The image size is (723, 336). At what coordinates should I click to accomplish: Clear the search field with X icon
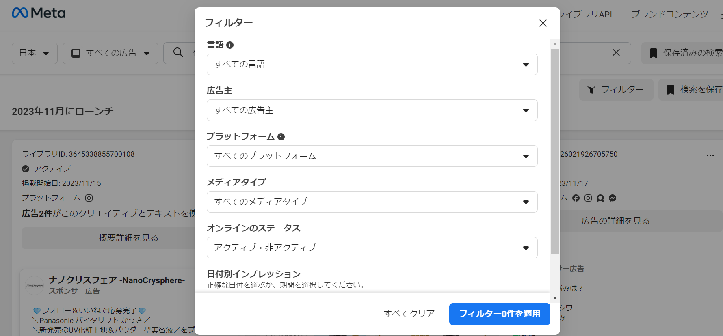pyautogui.click(x=616, y=52)
